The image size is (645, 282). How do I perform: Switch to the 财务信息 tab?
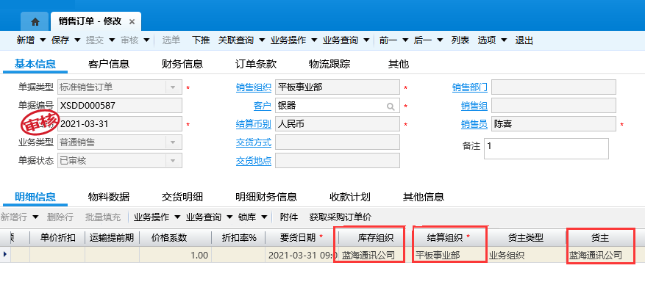pyautogui.click(x=182, y=64)
